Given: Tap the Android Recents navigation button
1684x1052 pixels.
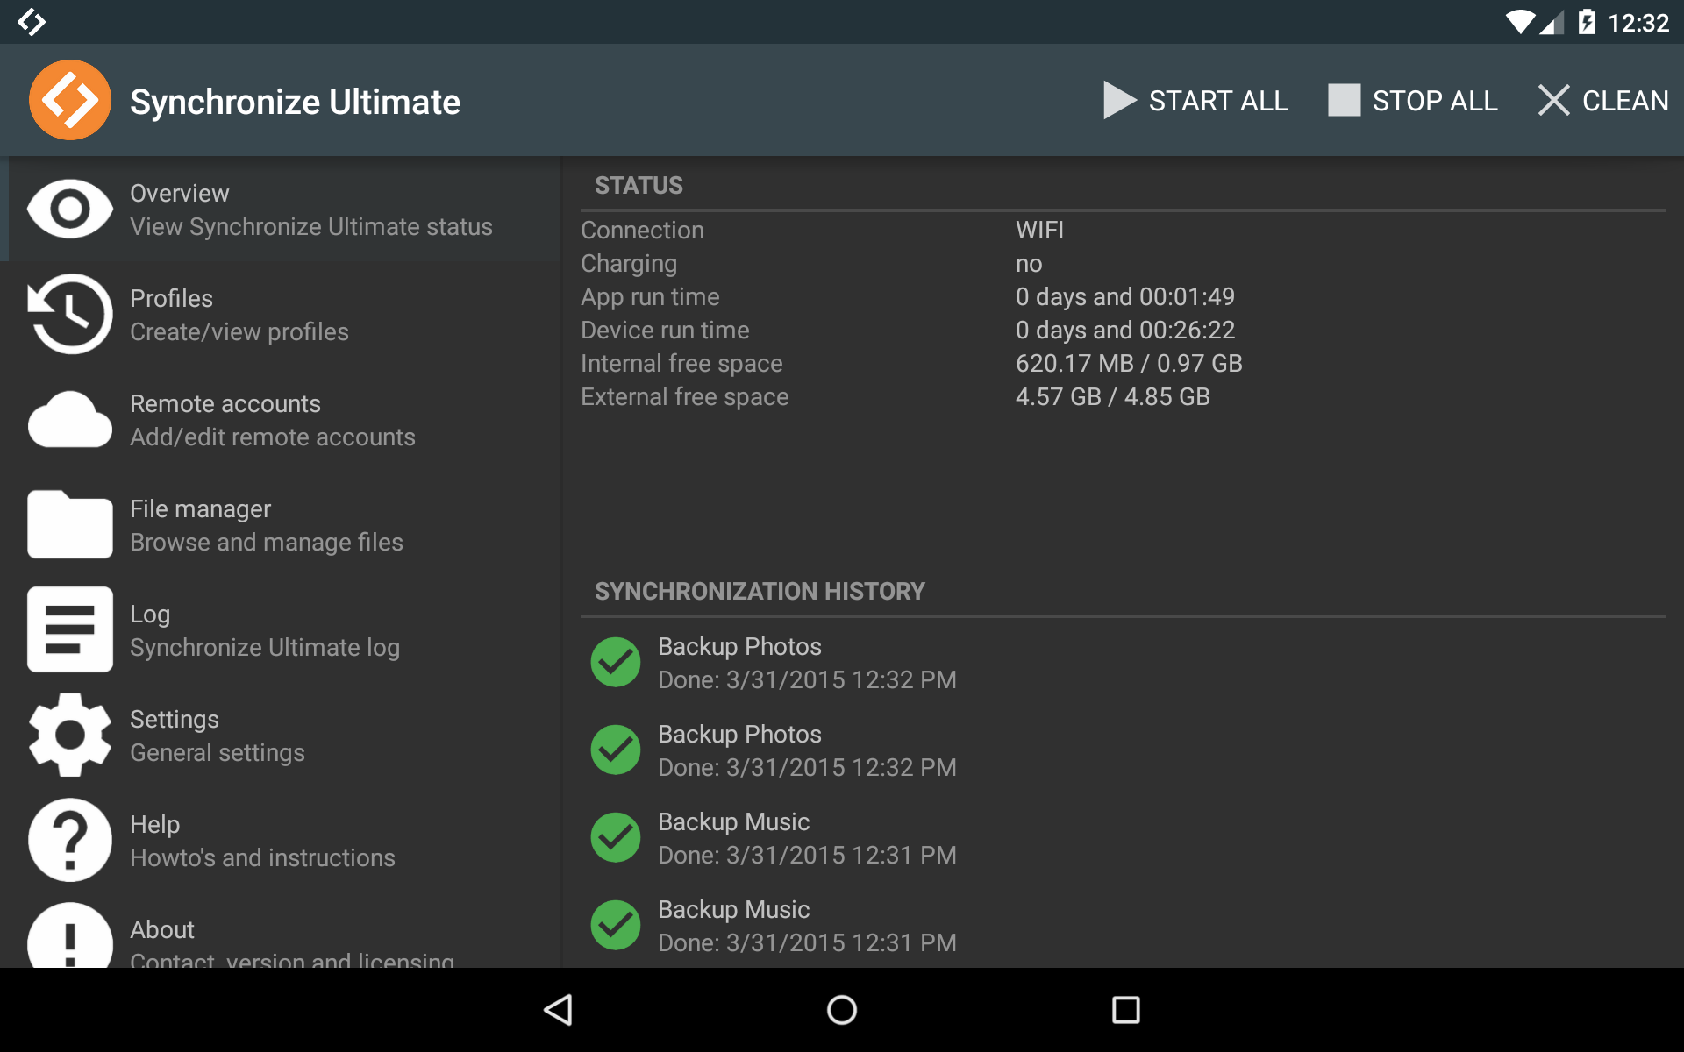Looking at the screenshot, I should (x=1125, y=1010).
